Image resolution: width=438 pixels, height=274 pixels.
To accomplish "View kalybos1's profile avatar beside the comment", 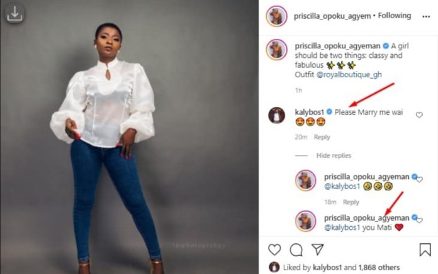I will [276, 115].
